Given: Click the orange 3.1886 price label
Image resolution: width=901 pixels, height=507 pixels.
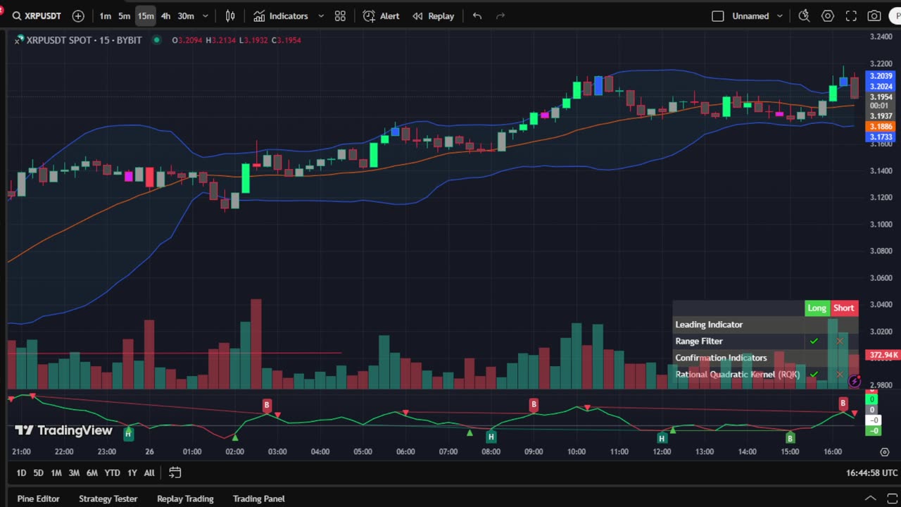Looking at the screenshot, I should pos(881,127).
